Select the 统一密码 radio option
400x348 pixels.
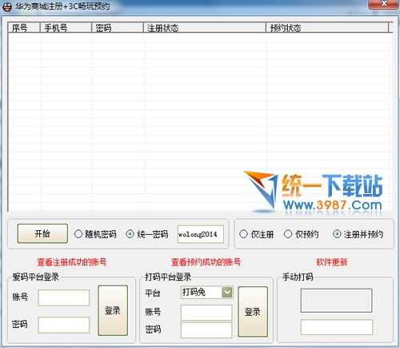(130, 234)
